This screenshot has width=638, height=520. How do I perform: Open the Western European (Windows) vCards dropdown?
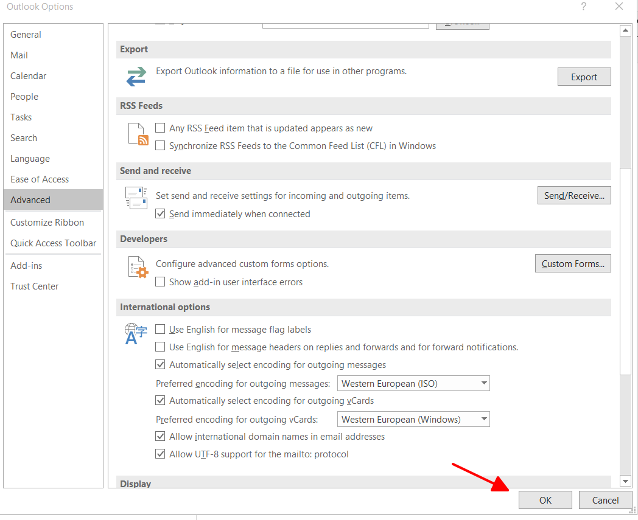413,419
